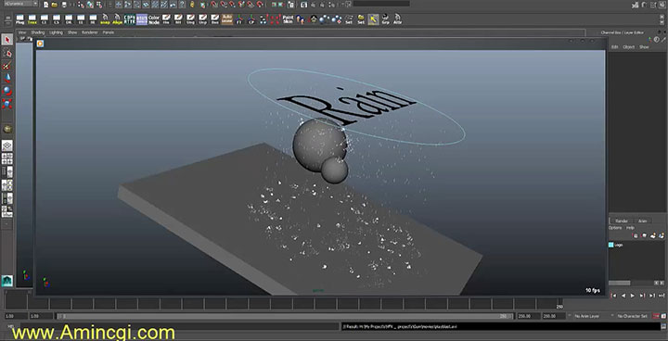Click the Save Scene icon
Viewport: 668px width, 341px height.
(x=64, y=5)
